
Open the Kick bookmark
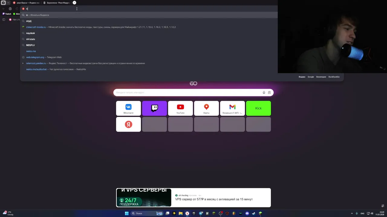coord(17,14)
